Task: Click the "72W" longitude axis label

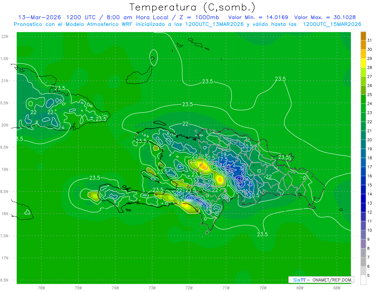Action: click(x=189, y=288)
